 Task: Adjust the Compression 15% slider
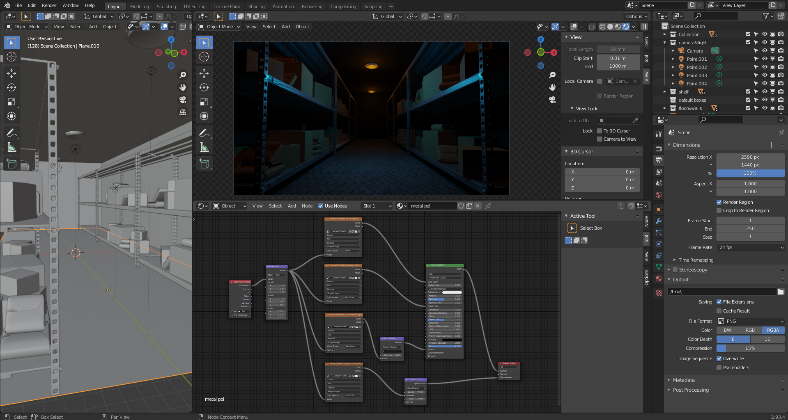point(751,348)
